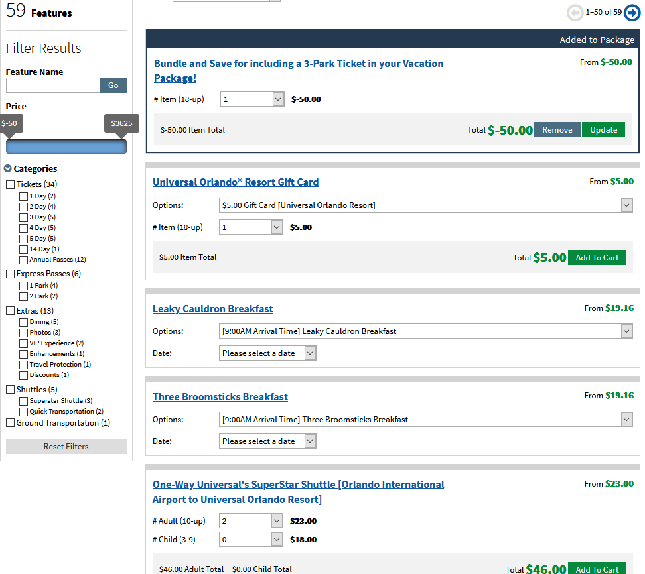Open the Three Broomsticks Breakfast link

220,397
